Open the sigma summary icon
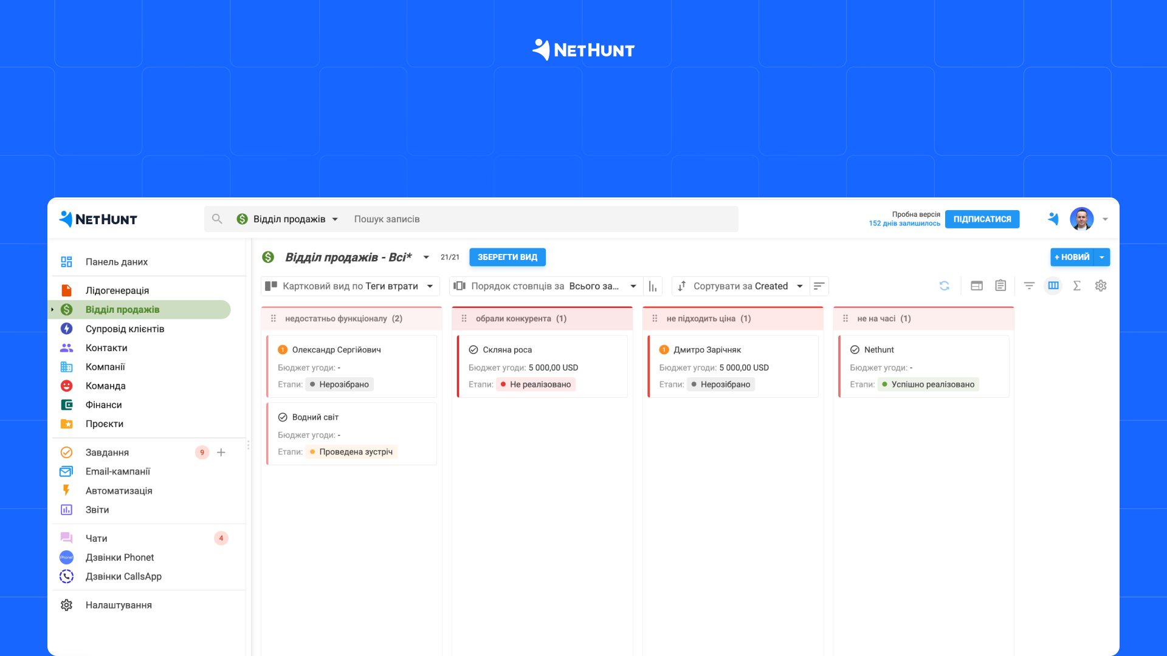Image resolution: width=1167 pixels, height=656 pixels. pos(1077,285)
